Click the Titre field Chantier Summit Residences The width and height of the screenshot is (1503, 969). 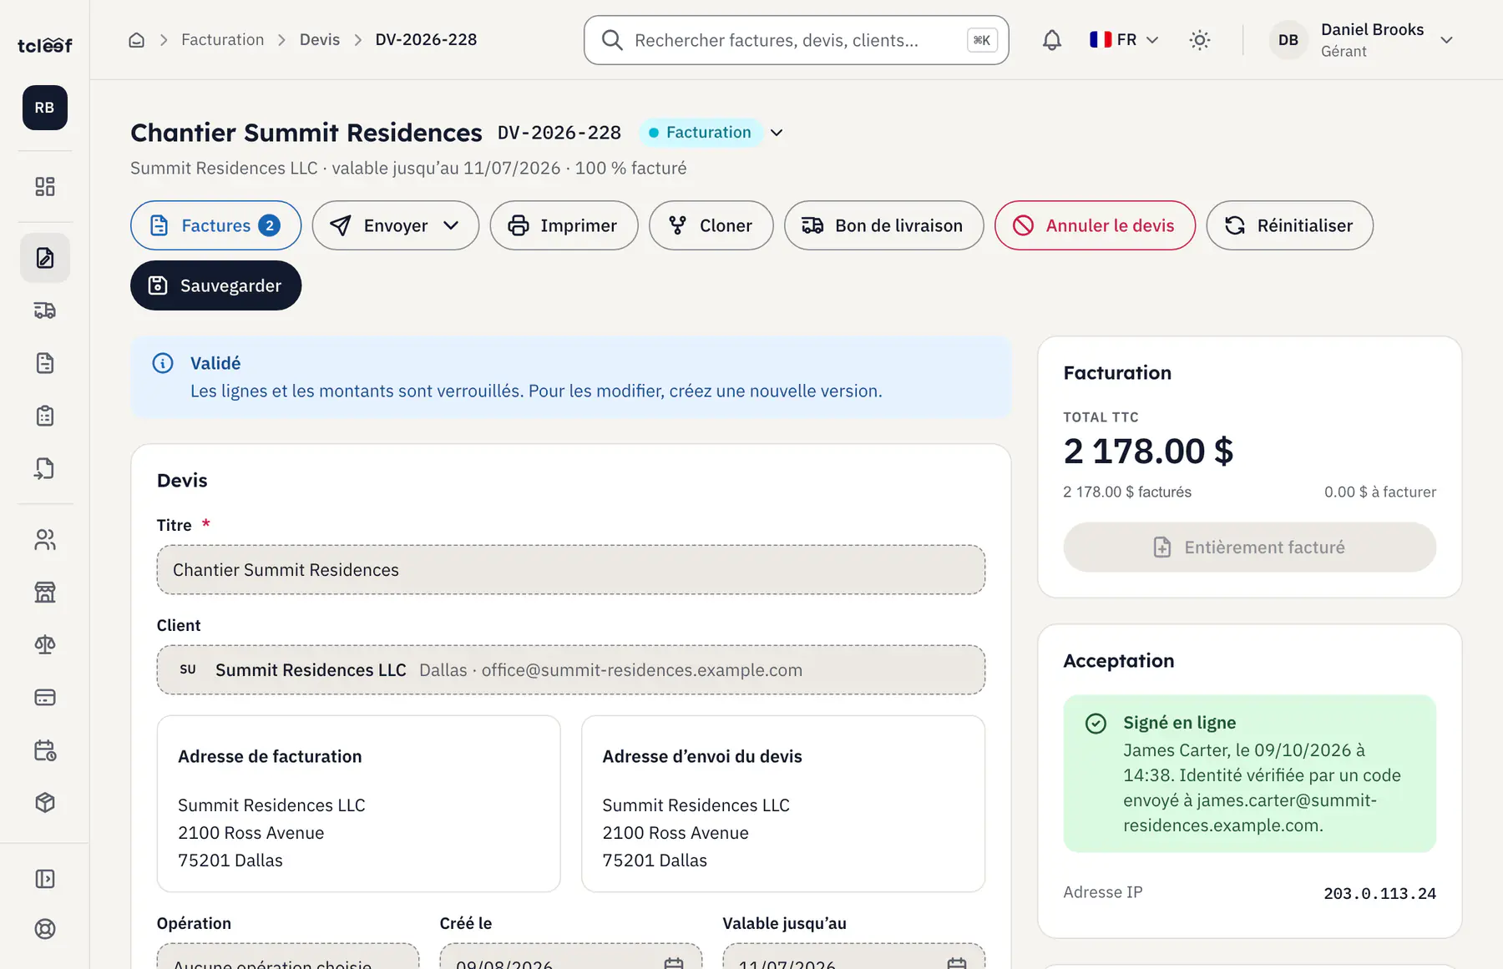[571, 570]
